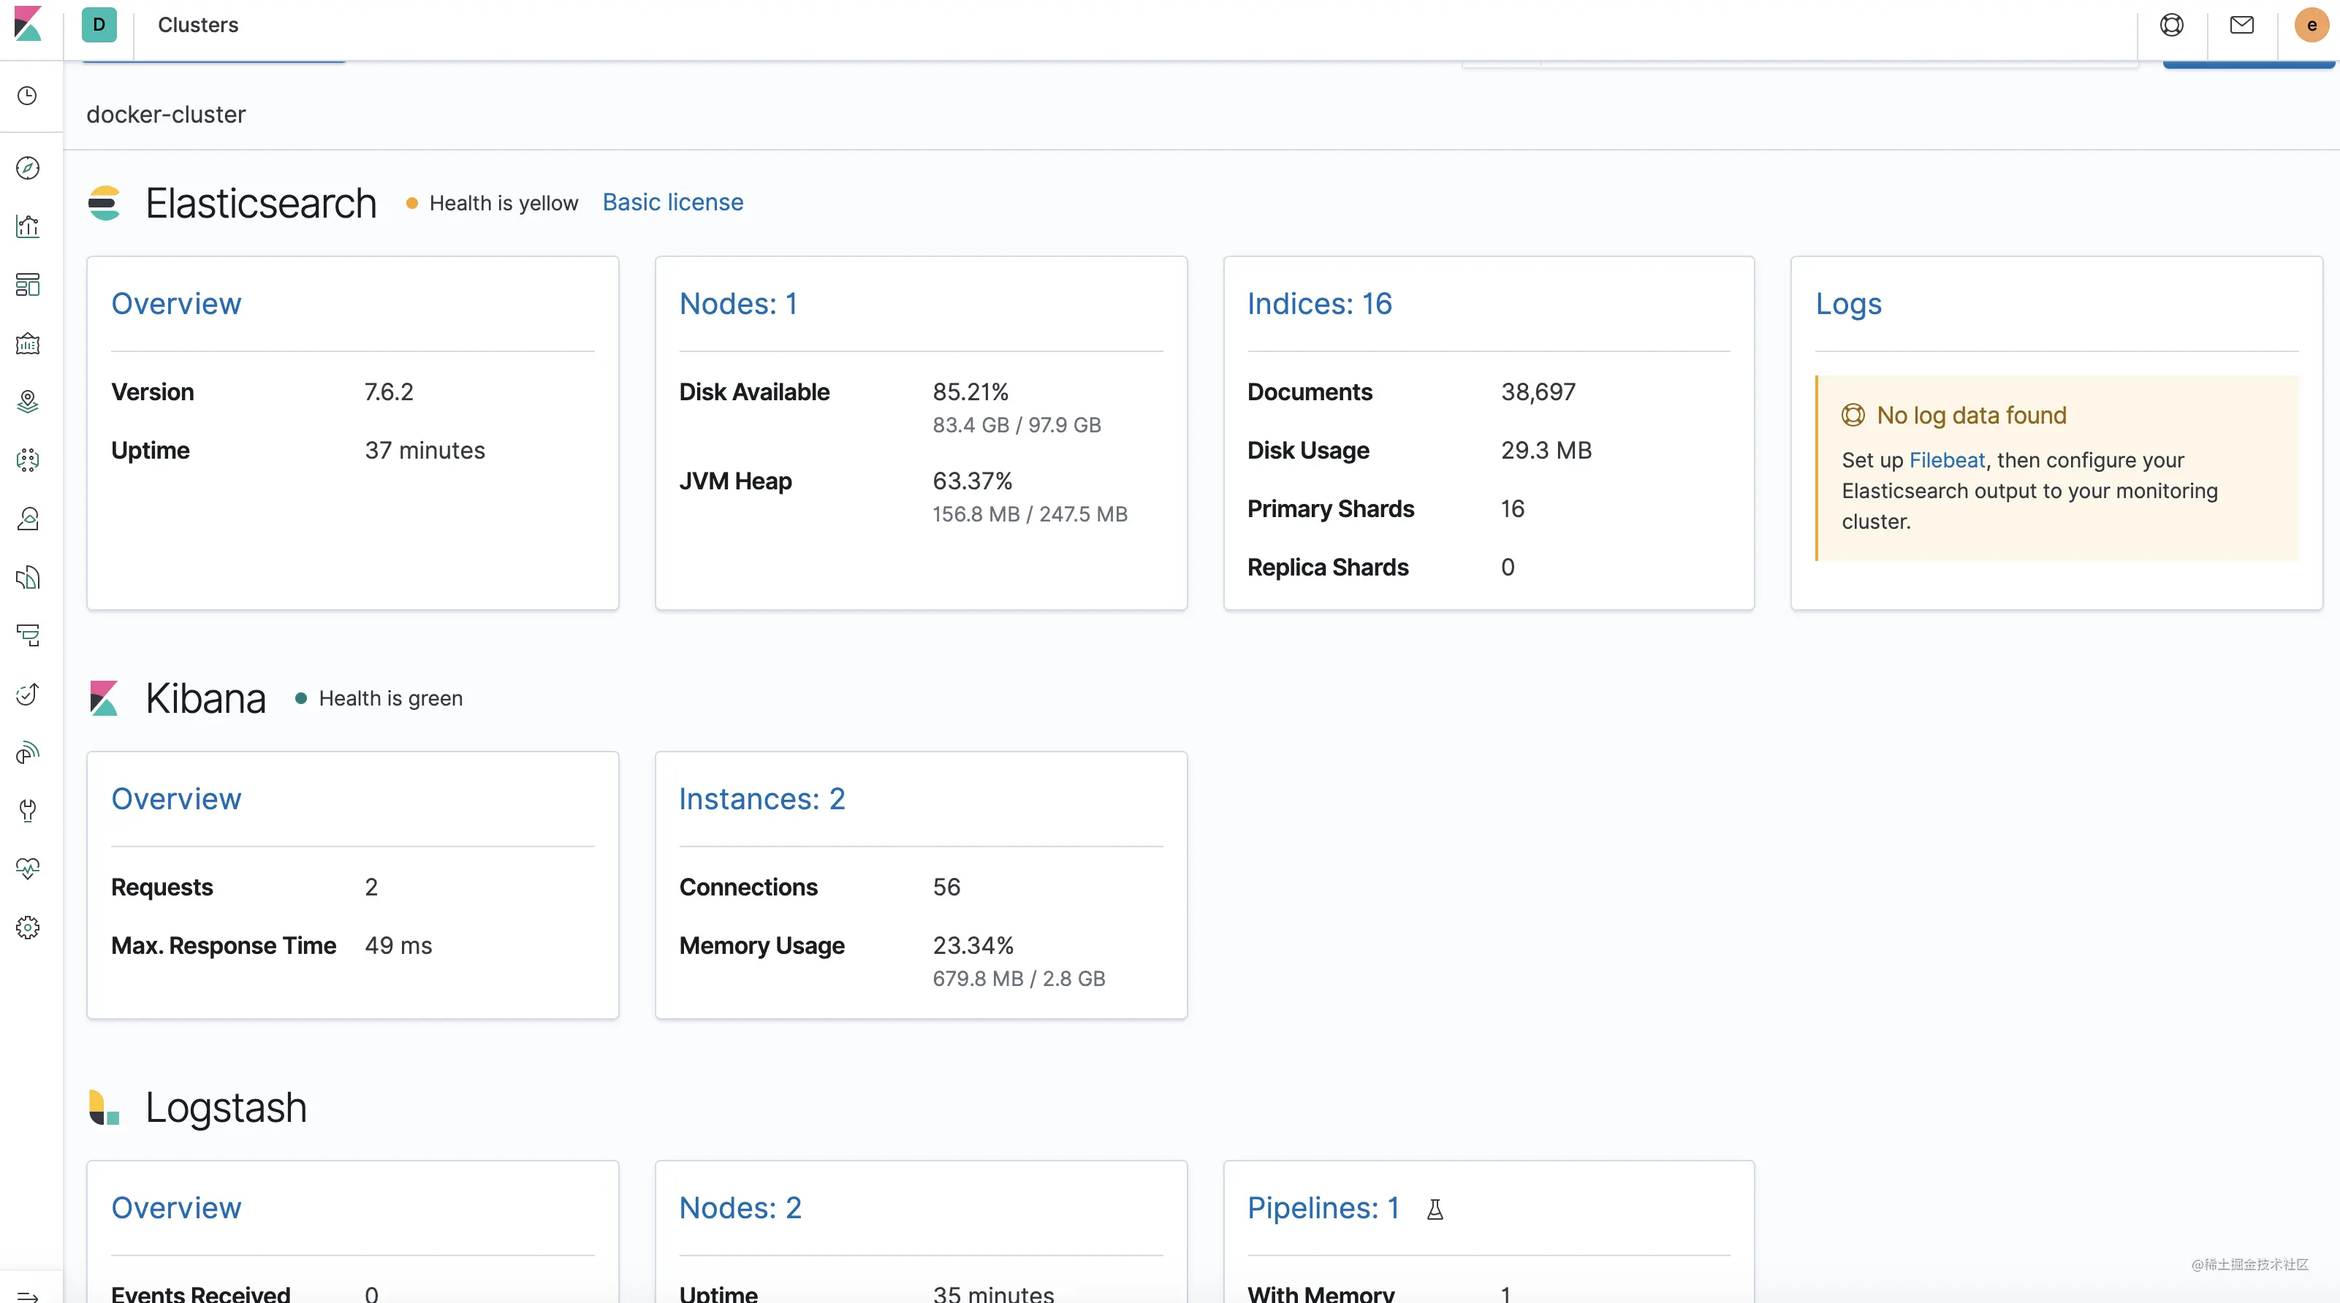Open Maps icon in sidebar
The height and width of the screenshot is (1303, 2340).
pos(29,401)
